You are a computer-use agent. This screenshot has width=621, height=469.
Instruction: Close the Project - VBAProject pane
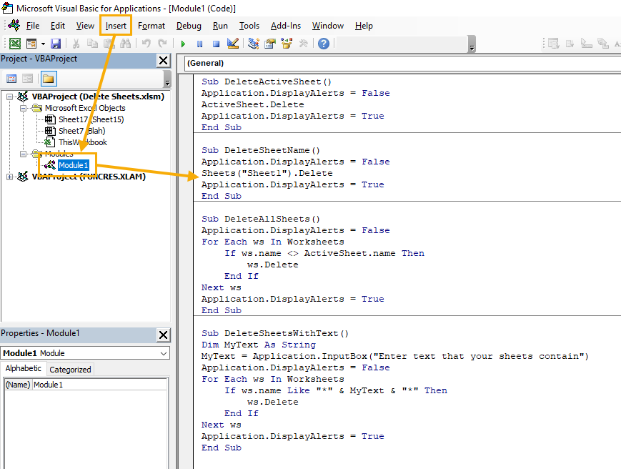point(164,61)
